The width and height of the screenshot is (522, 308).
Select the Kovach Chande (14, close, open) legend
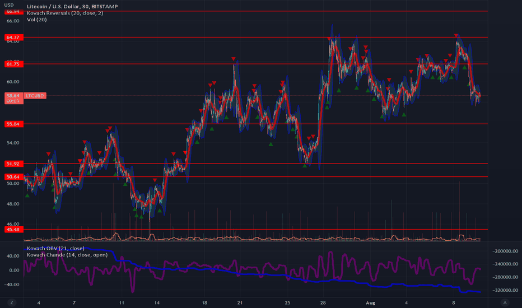point(67,255)
